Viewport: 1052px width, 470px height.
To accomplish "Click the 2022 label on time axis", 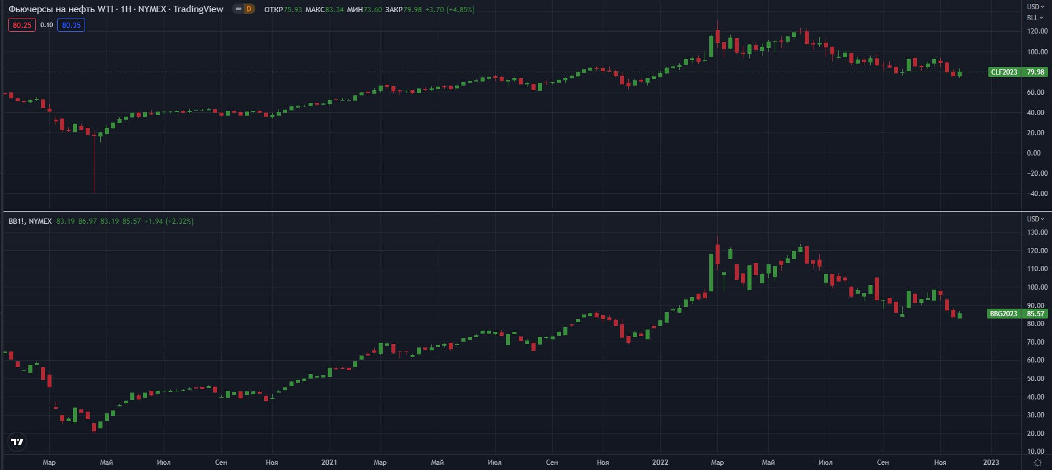I will [660, 462].
